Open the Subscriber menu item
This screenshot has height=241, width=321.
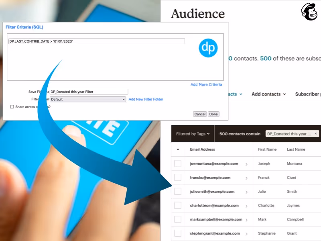pyautogui.click(x=307, y=94)
